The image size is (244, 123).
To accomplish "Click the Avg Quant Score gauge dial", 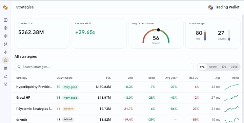I will point(156,36).
